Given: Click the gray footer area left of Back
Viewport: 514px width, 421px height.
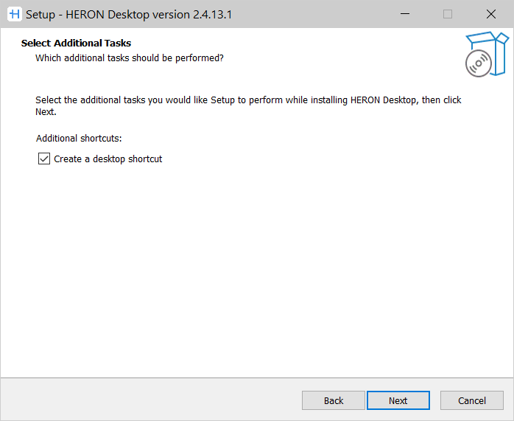Looking at the screenshot, I should [x=147, y=400].
